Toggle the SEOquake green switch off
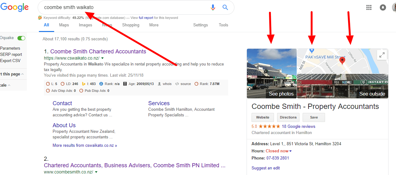 coord(21,38)
